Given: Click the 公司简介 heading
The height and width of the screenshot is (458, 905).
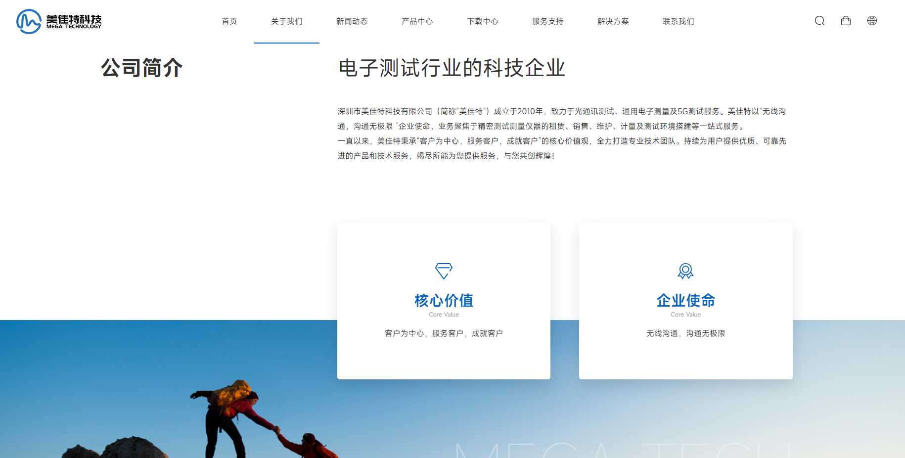Looking at the screenshot, I should pyautogui.click(x=142, y=68).
